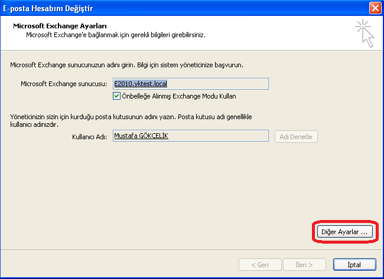Select the Microsoft Exchange Ayarları heading
Viewport: 384px width, 279px height.
[x=60, y=27]
